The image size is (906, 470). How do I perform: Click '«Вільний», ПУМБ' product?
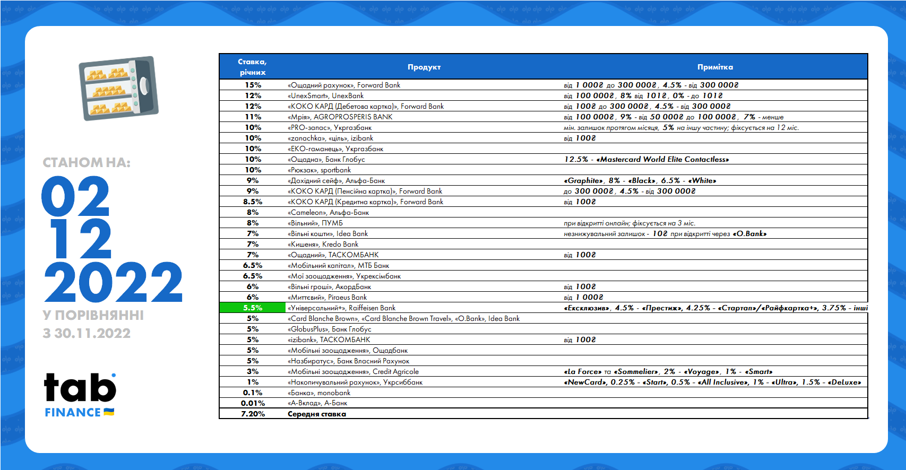pyautogui.click(x=315, y=223)
